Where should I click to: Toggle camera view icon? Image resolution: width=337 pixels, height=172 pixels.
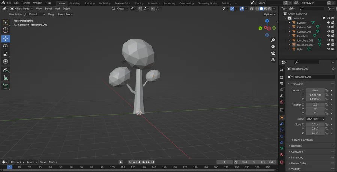(x=273, y=53)
